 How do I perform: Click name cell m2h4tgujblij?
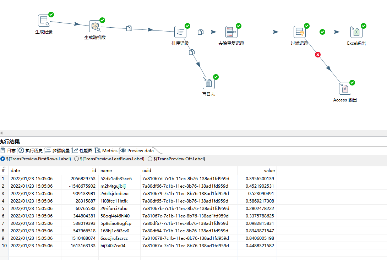click(x=119, y=186)
